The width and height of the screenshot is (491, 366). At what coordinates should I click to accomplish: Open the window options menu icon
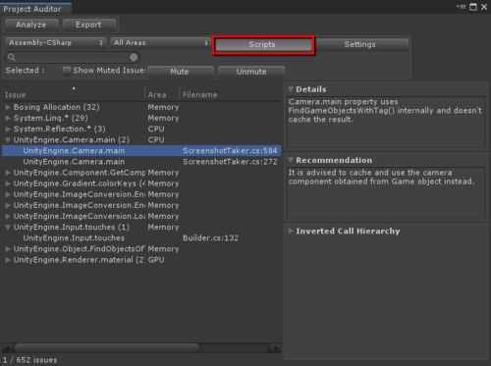pyautogui.click(x=462, y=7)
